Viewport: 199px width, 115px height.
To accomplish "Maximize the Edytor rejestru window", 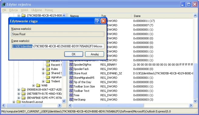I will pos(189,4).
